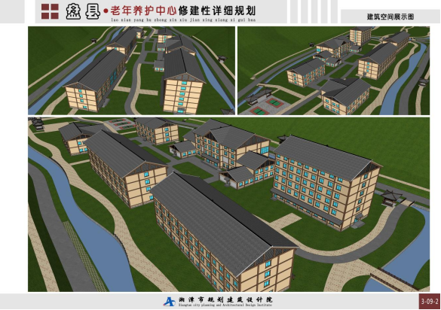Click the 修建性详细规划 title text
The image size is (441, 310).
click(217, 11)
